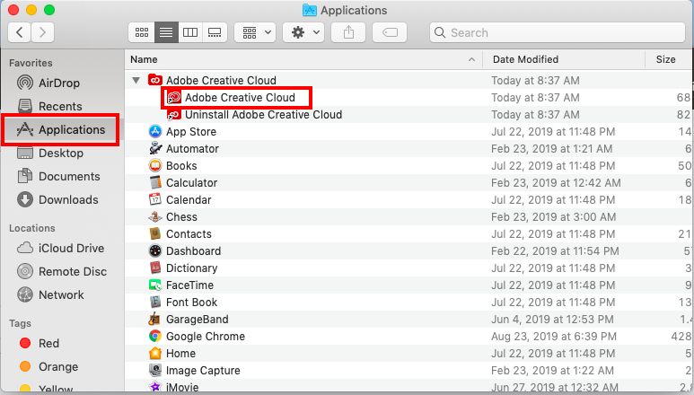Image resolution: width=694 pixels, height=395 pixels.
Task: Click the Applications folder icon in title bar
Action: [x=310, y=10]
